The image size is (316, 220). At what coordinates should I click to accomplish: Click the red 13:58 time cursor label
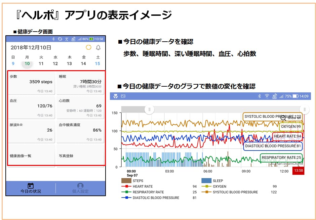(298, 171)
